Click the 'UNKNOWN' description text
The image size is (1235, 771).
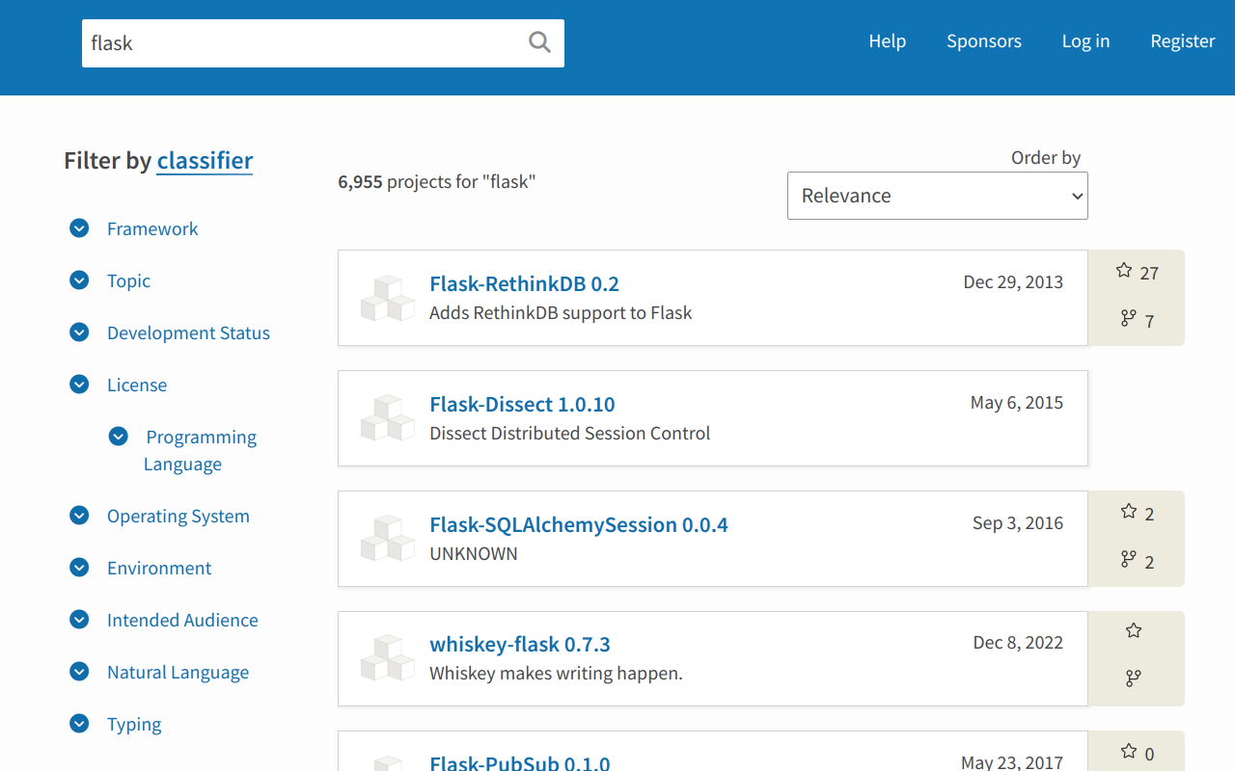474,553
